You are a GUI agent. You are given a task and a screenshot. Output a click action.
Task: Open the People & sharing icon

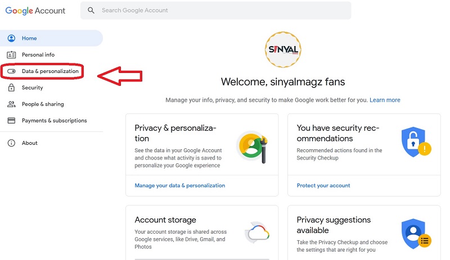pyautogui.click(x=11, y=104)
